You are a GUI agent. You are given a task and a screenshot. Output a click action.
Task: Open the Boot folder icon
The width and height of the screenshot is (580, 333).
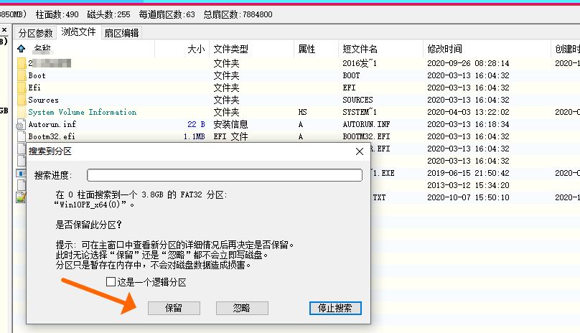click(x=21, y=75)
